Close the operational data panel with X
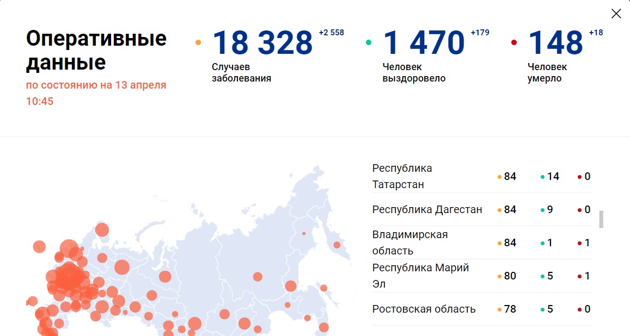The width and height of the screenshot is (630, 336). pyautogui.click(x=616, y=14)
